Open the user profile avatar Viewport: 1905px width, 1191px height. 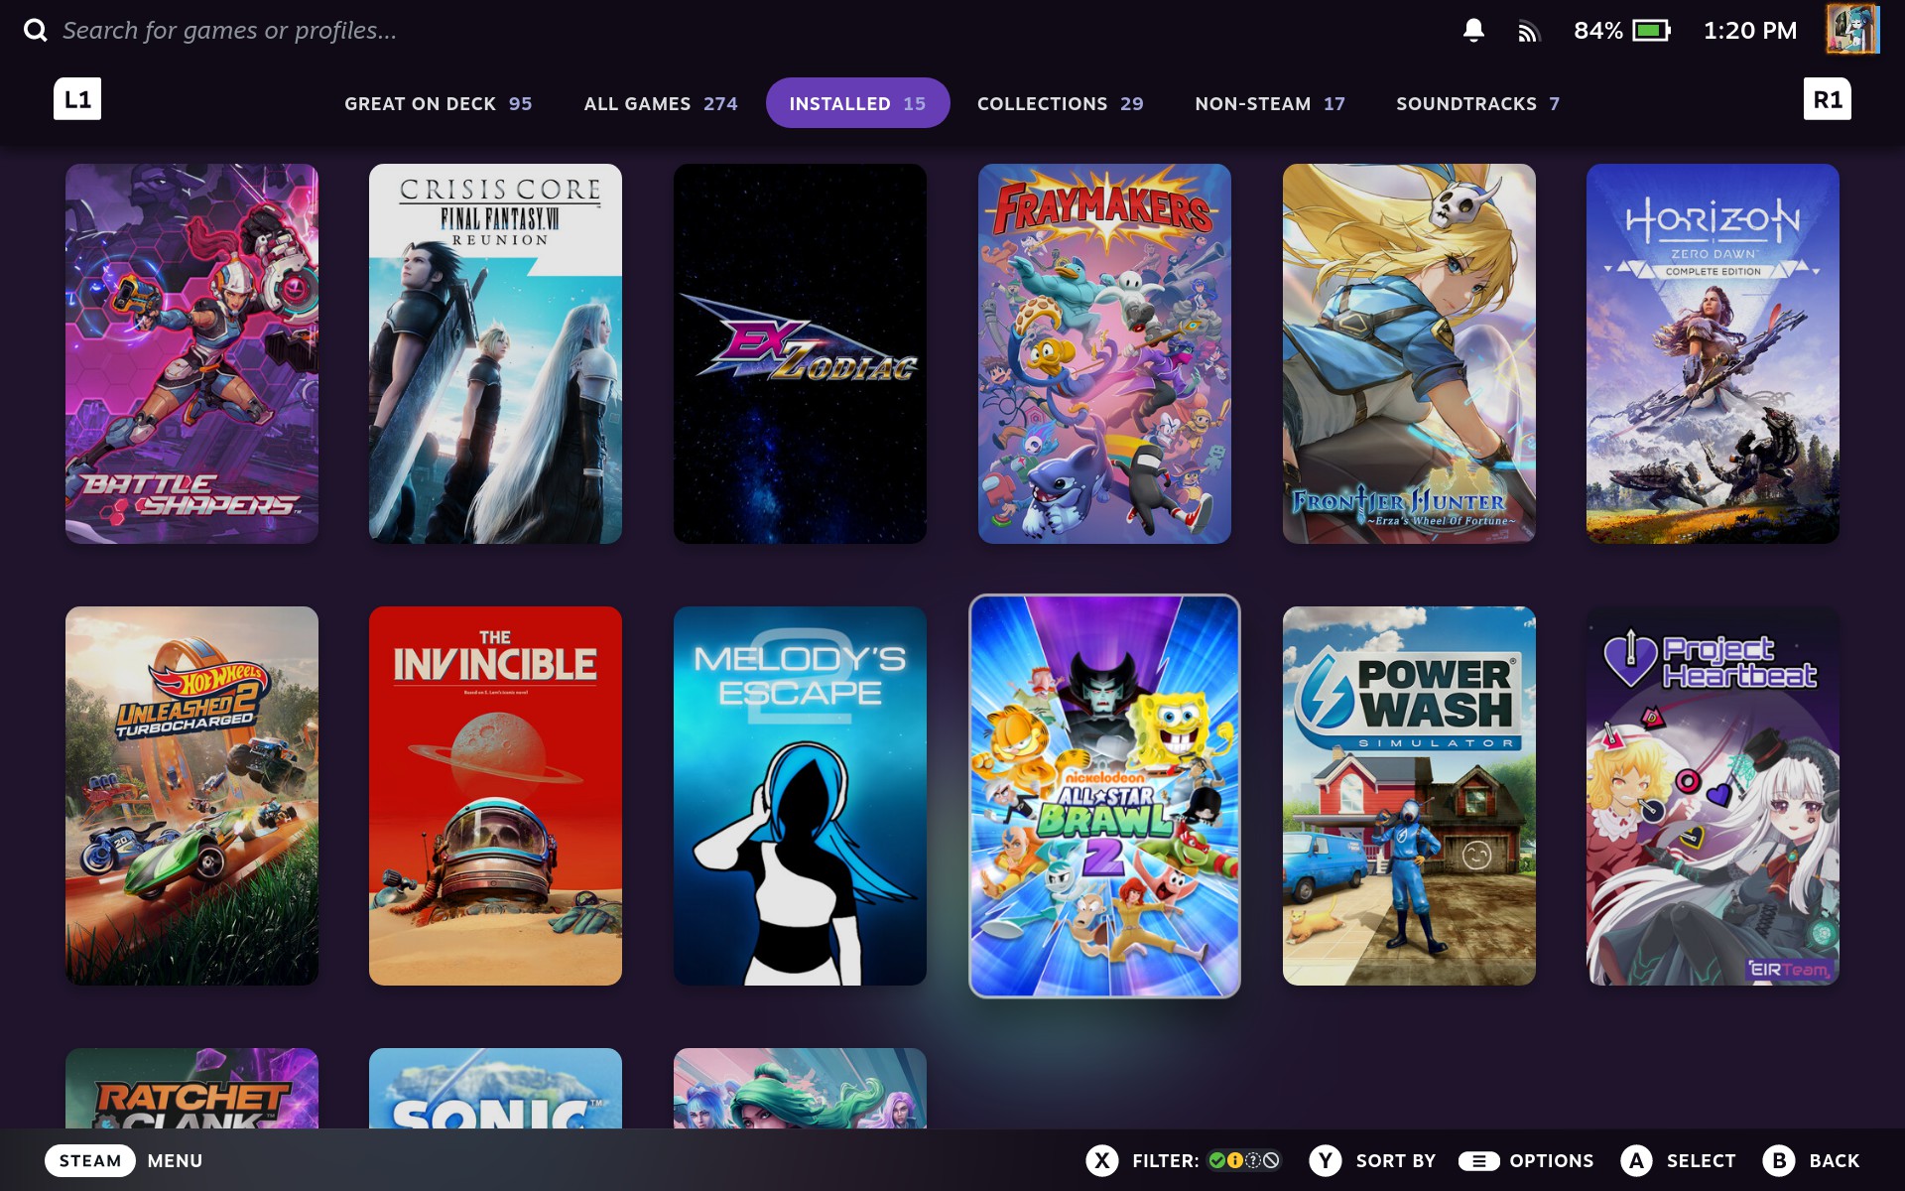point(1852,29)
